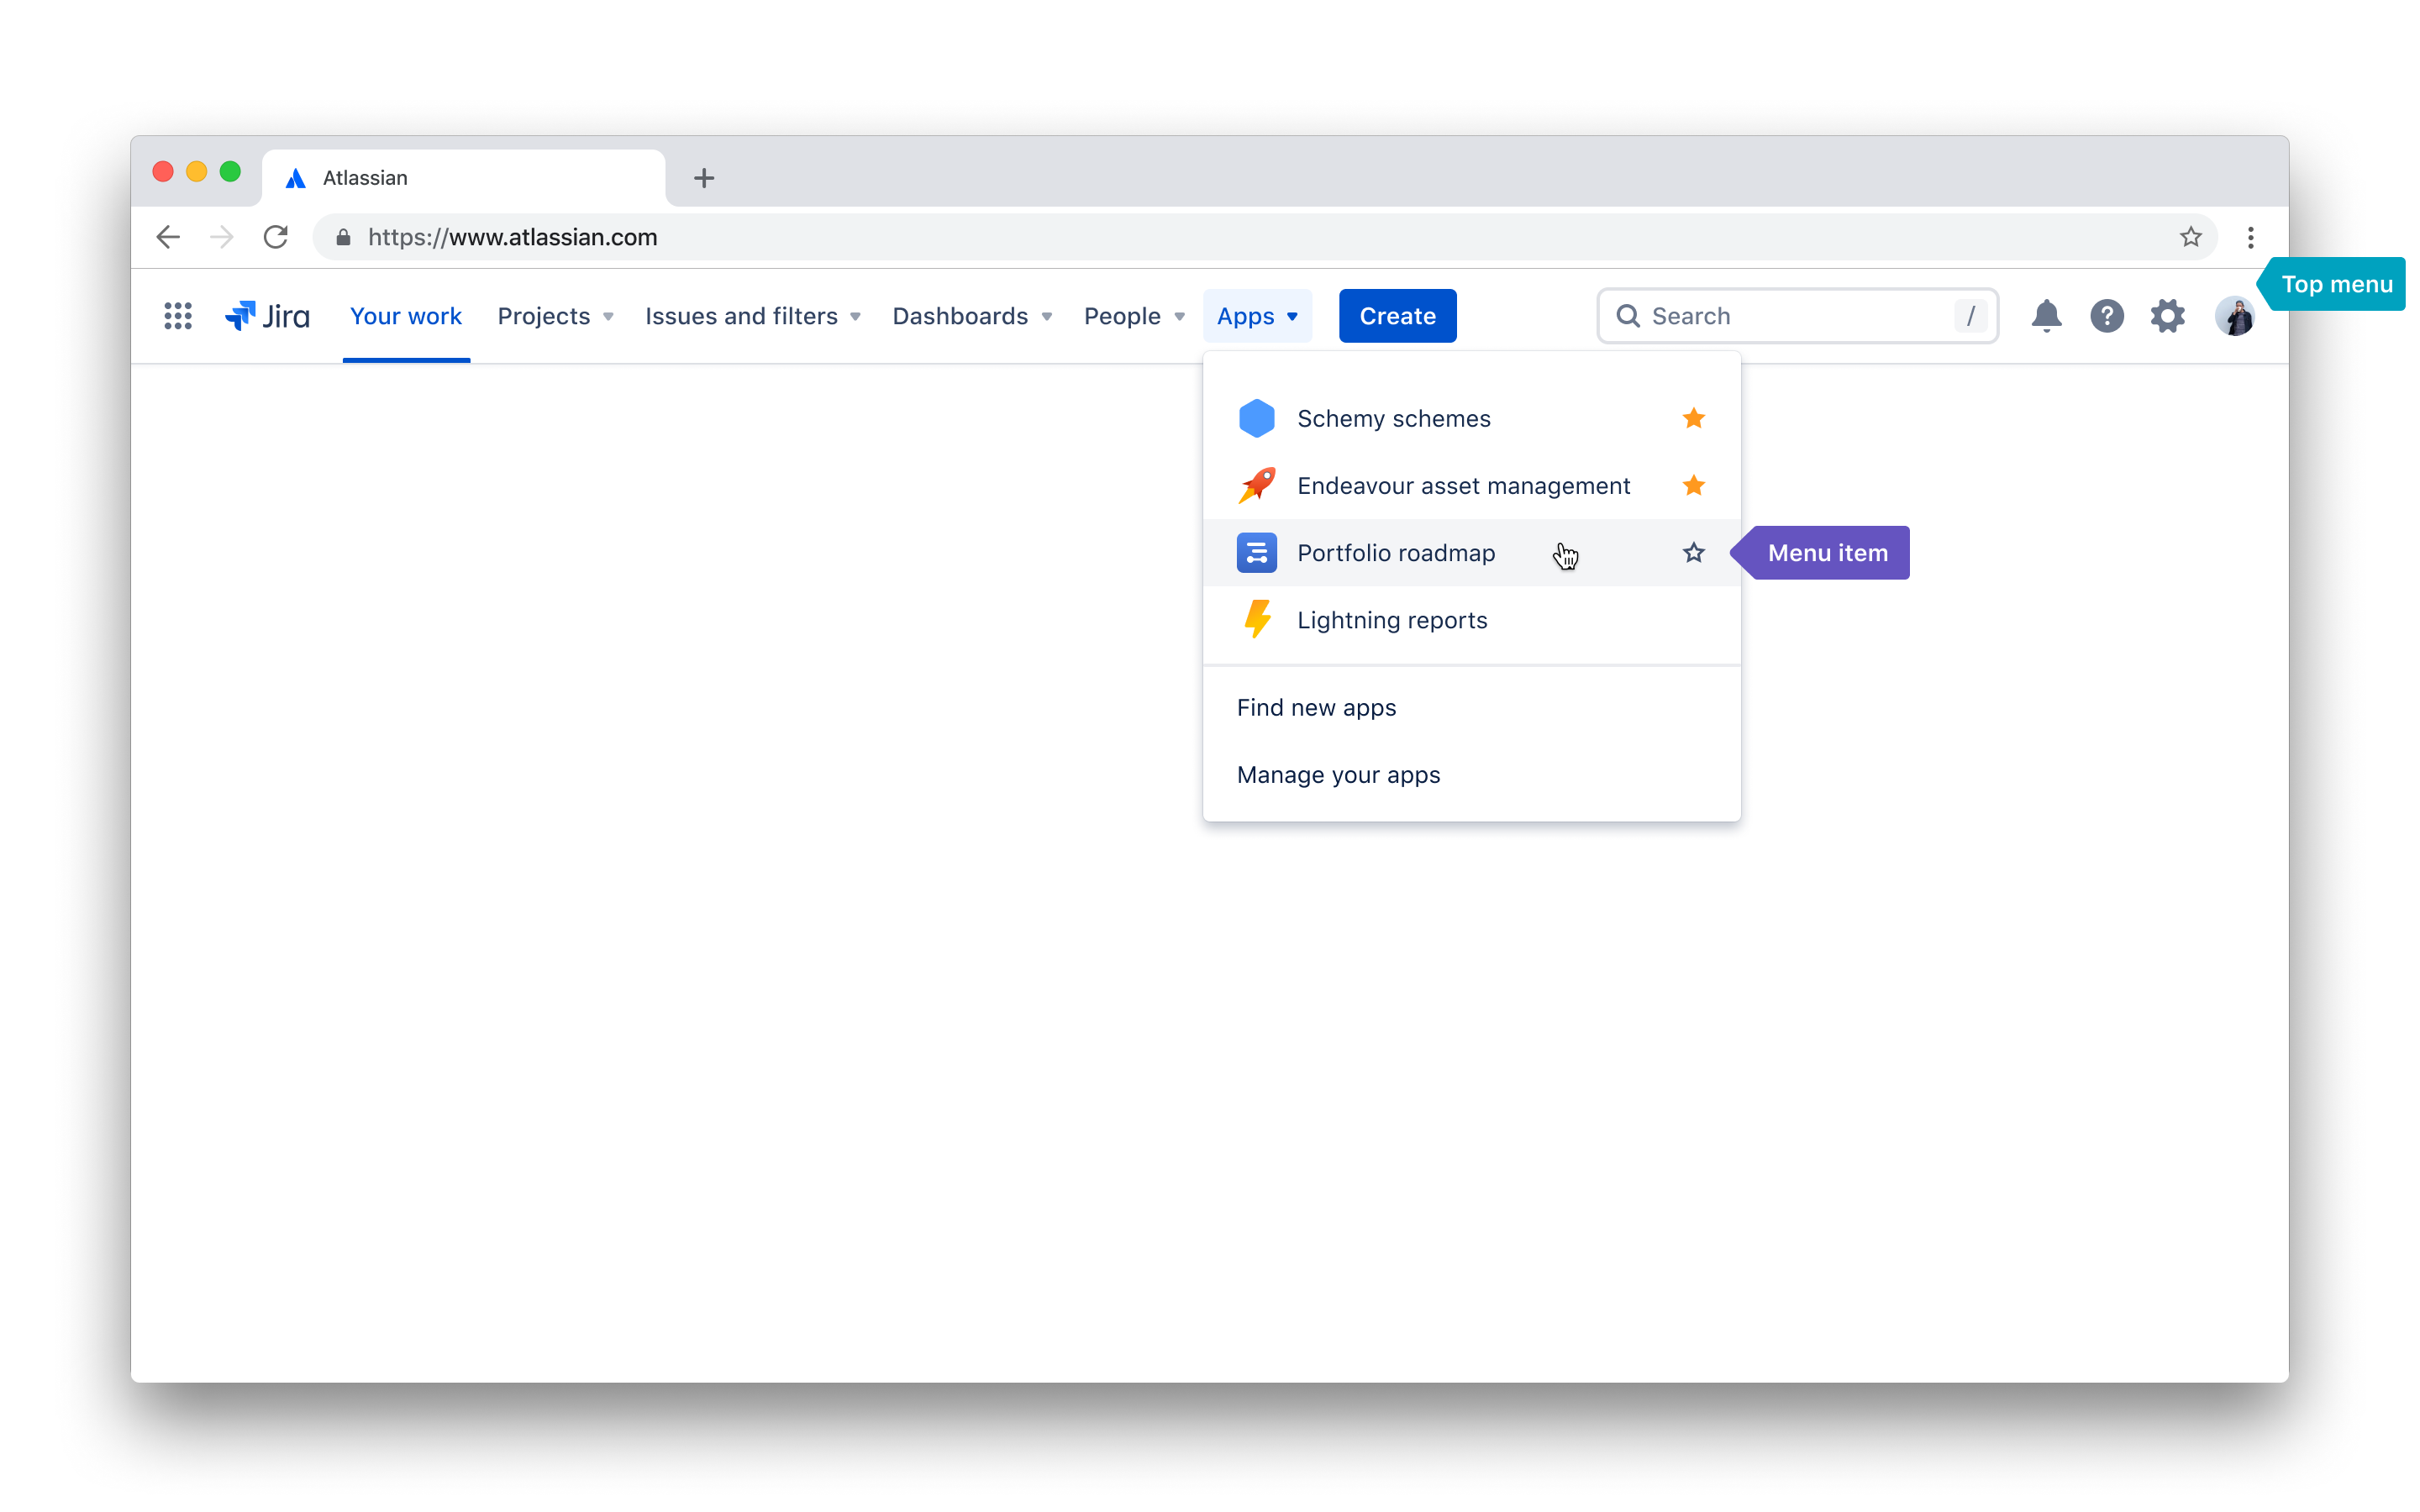Switch to the Your work tab

click(406, 315)
